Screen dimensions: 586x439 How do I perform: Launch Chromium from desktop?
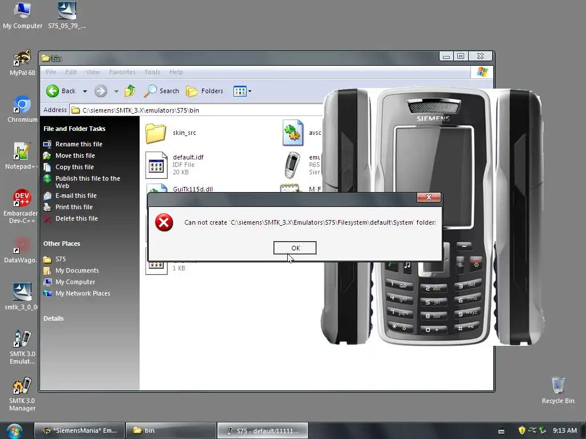(22, 109)
